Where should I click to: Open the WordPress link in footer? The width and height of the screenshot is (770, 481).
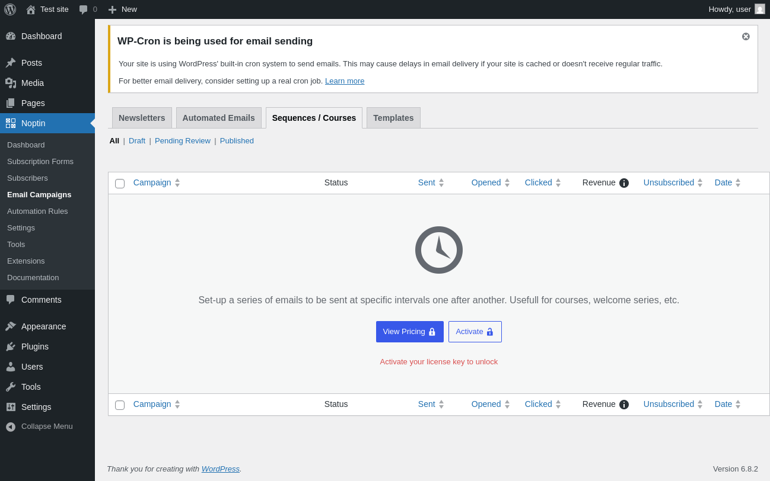click(x=221, y=469)
